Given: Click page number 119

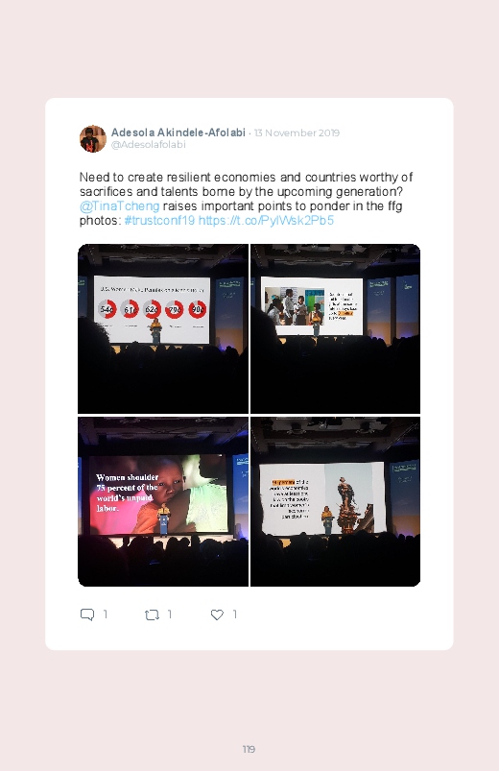Looking at the screenshot, I should click(x=249, y=749).
